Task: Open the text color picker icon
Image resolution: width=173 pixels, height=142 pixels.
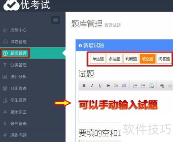Action: tap(116, 85)
